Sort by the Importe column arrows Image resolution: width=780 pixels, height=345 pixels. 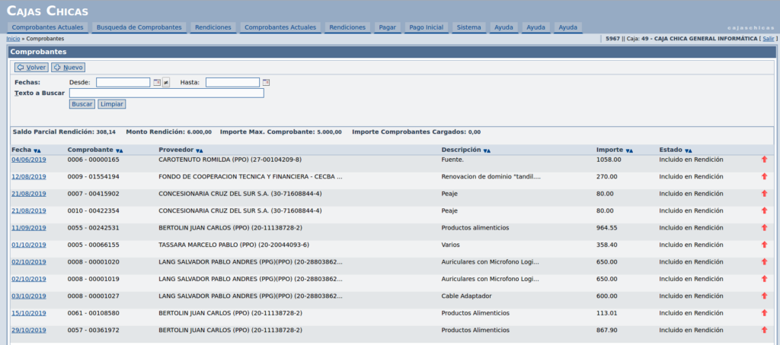tap(629, 150)
